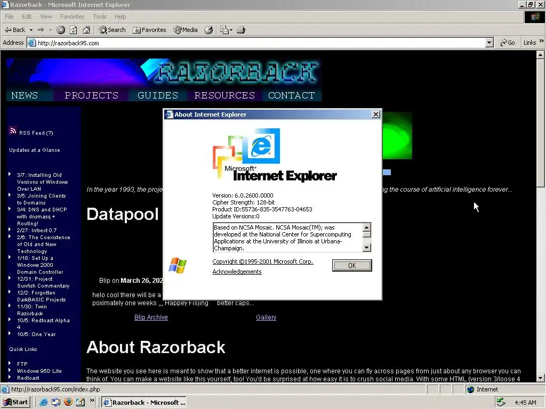Open the Tools menu
This screenshot has width=546, height=409.
(x=100, y=17)
